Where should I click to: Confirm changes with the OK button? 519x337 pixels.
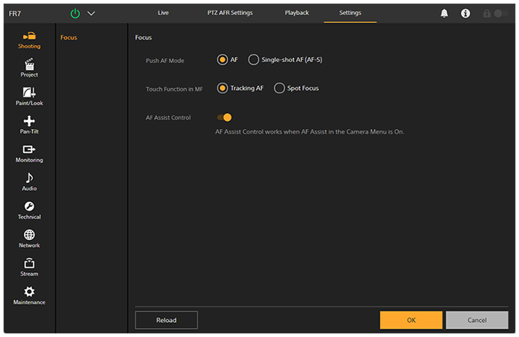pyautogui.click(x=411, y=320)
